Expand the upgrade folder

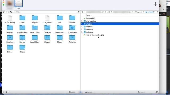82,29
